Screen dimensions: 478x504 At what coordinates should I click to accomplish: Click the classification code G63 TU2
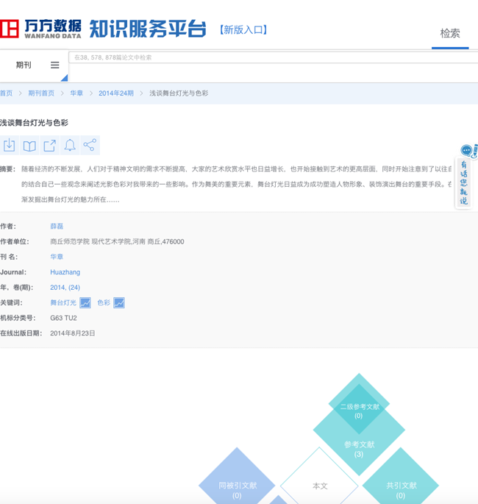[63, 318]
